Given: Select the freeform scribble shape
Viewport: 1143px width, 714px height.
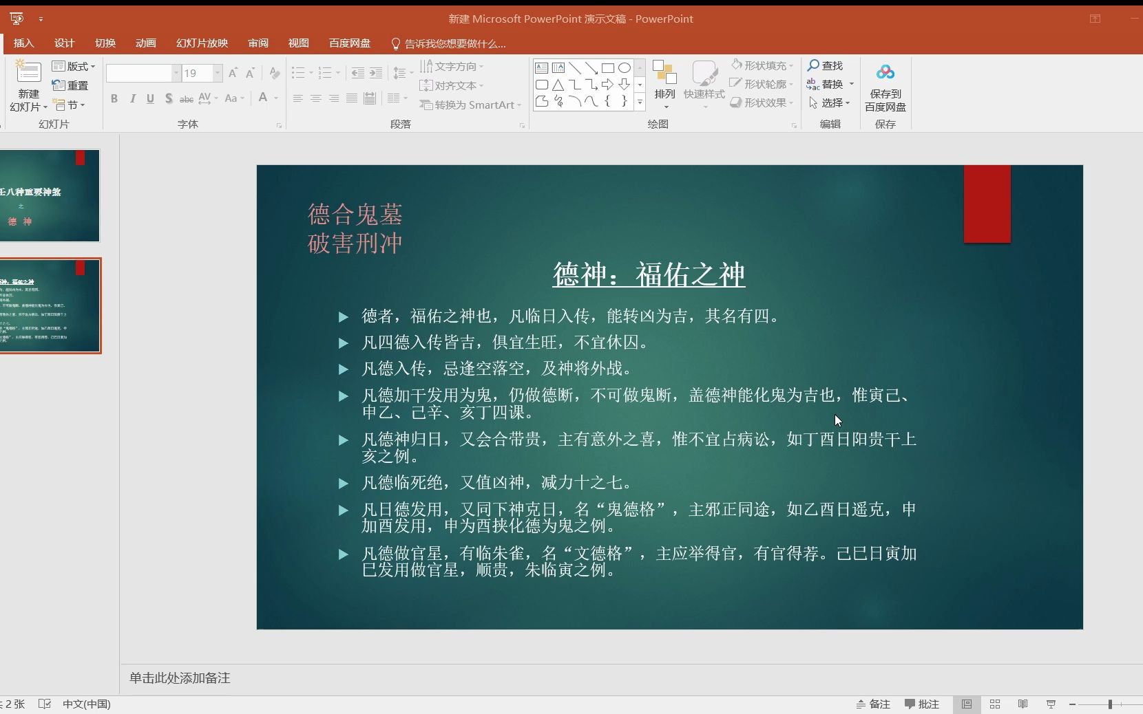Looking at the screenshot, I should (x=558, y=102).
